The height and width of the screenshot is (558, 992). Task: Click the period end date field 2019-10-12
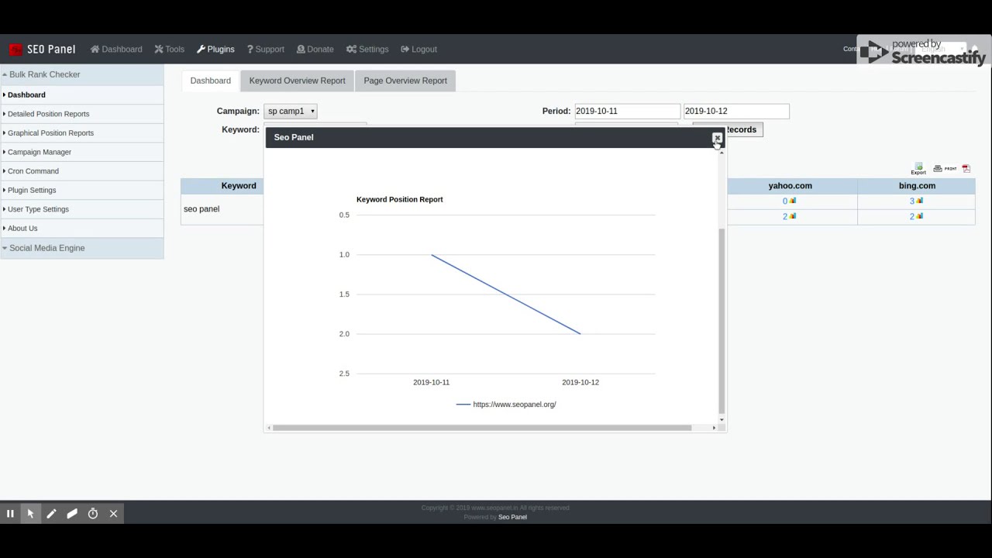pyautogui.click(x=736, y=111)
